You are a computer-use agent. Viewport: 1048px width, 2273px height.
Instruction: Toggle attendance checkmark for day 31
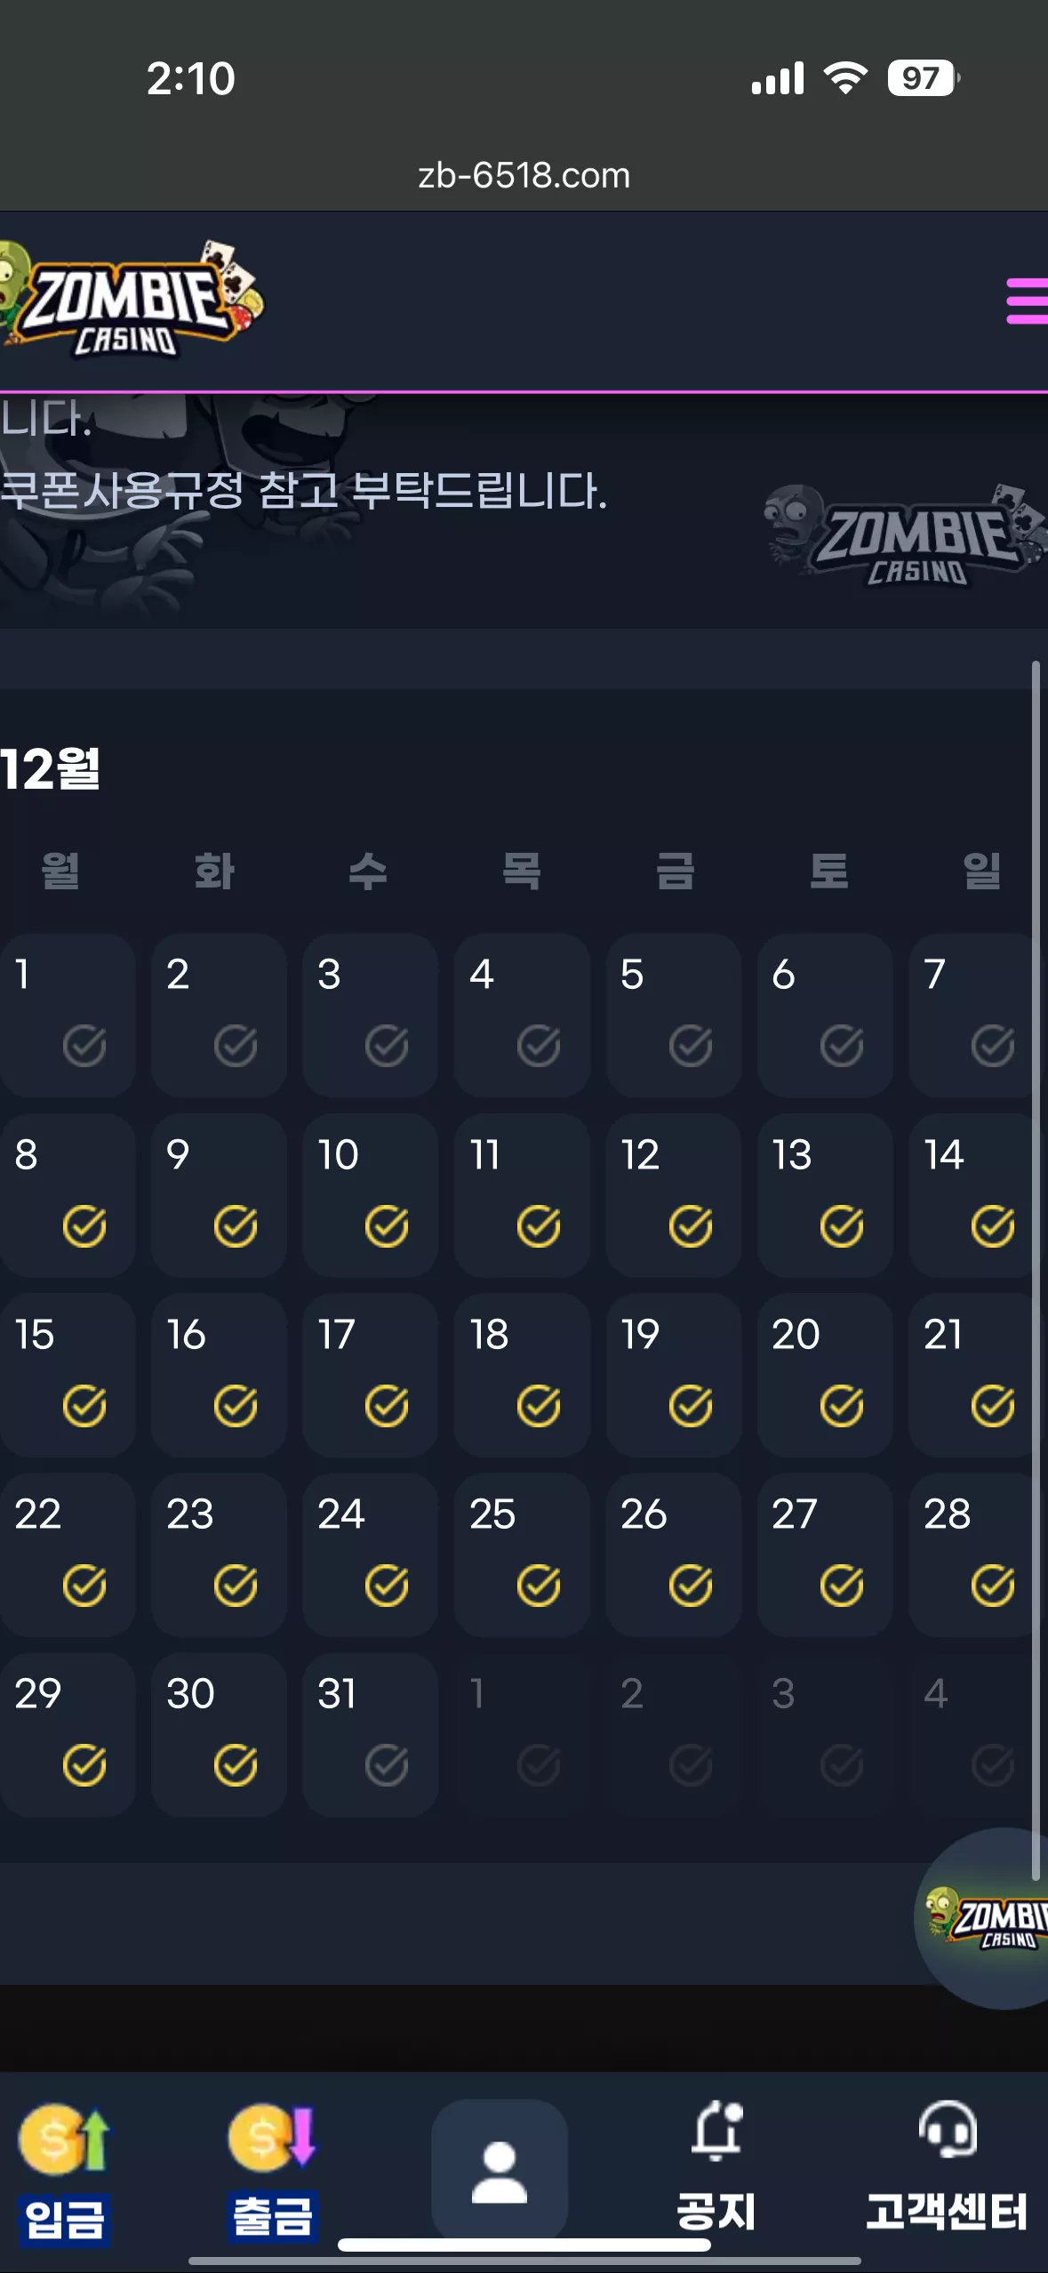tap(387, 1765)
